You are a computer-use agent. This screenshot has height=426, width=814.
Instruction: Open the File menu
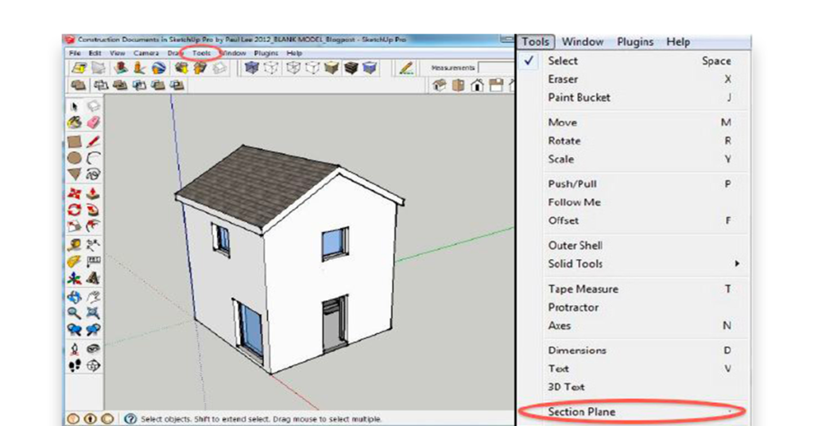pos(75,53)
